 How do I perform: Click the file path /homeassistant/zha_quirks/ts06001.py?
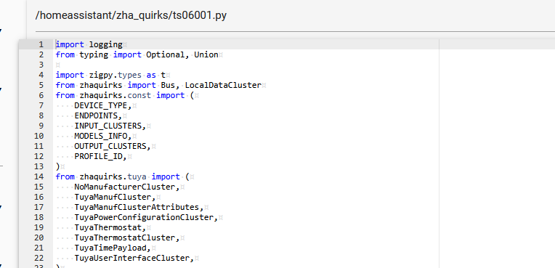tap(131, 15)
